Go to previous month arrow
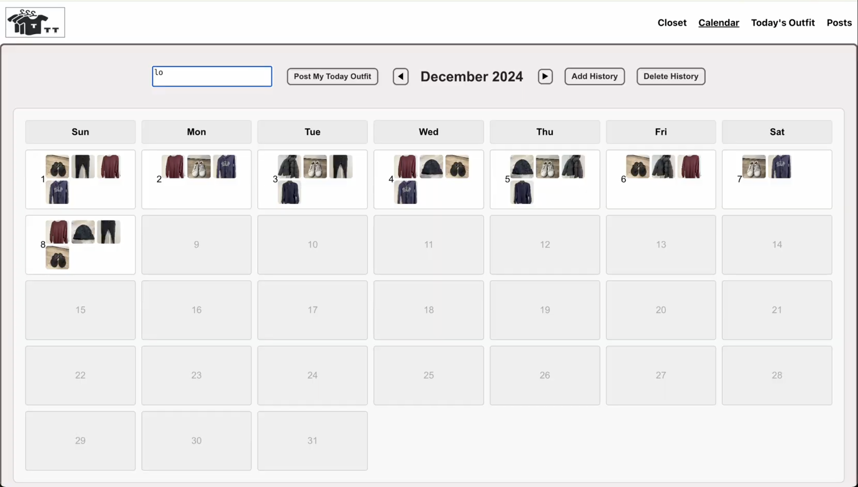The width and height of the screenshot is (858, 487). pos(400,76)
